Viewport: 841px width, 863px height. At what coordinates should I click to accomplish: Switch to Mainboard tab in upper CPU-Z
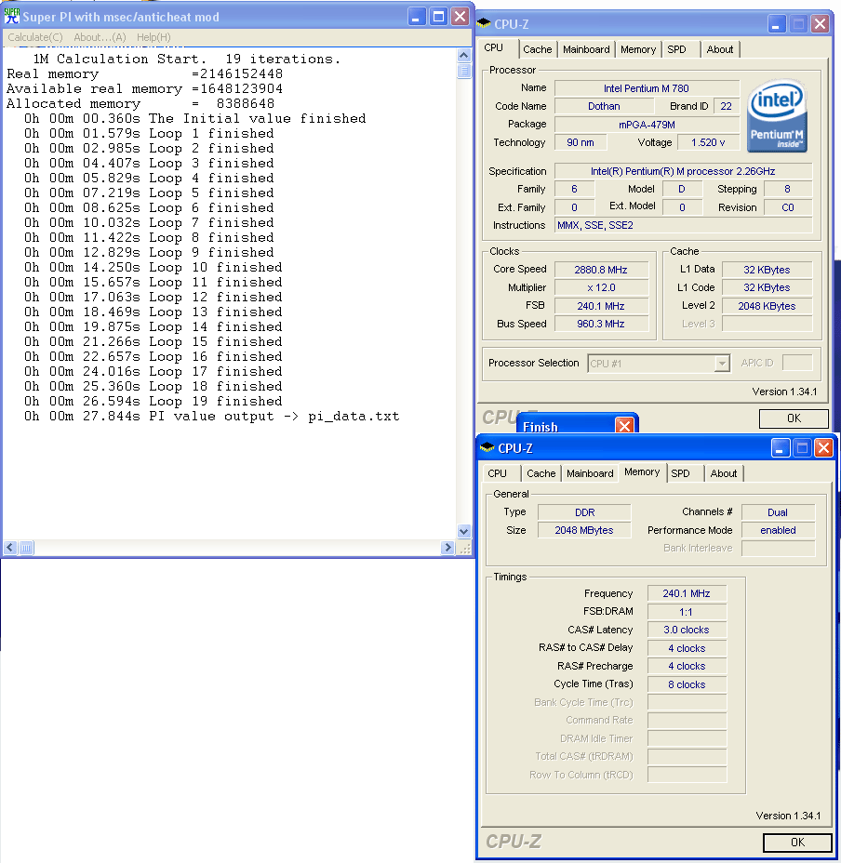[586, 49]
